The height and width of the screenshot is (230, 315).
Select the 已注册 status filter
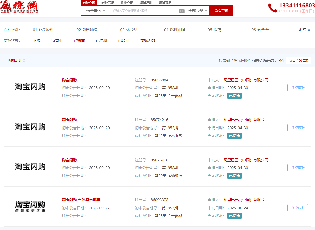101,41
